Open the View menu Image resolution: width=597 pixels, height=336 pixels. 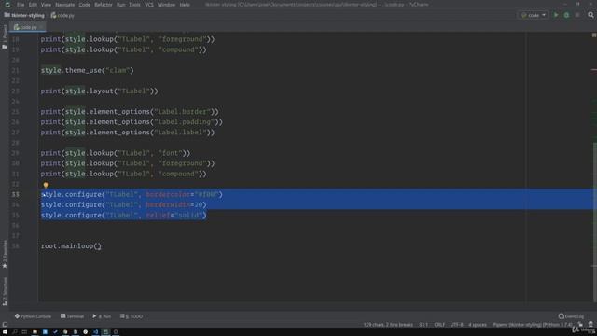pos(46,5)
